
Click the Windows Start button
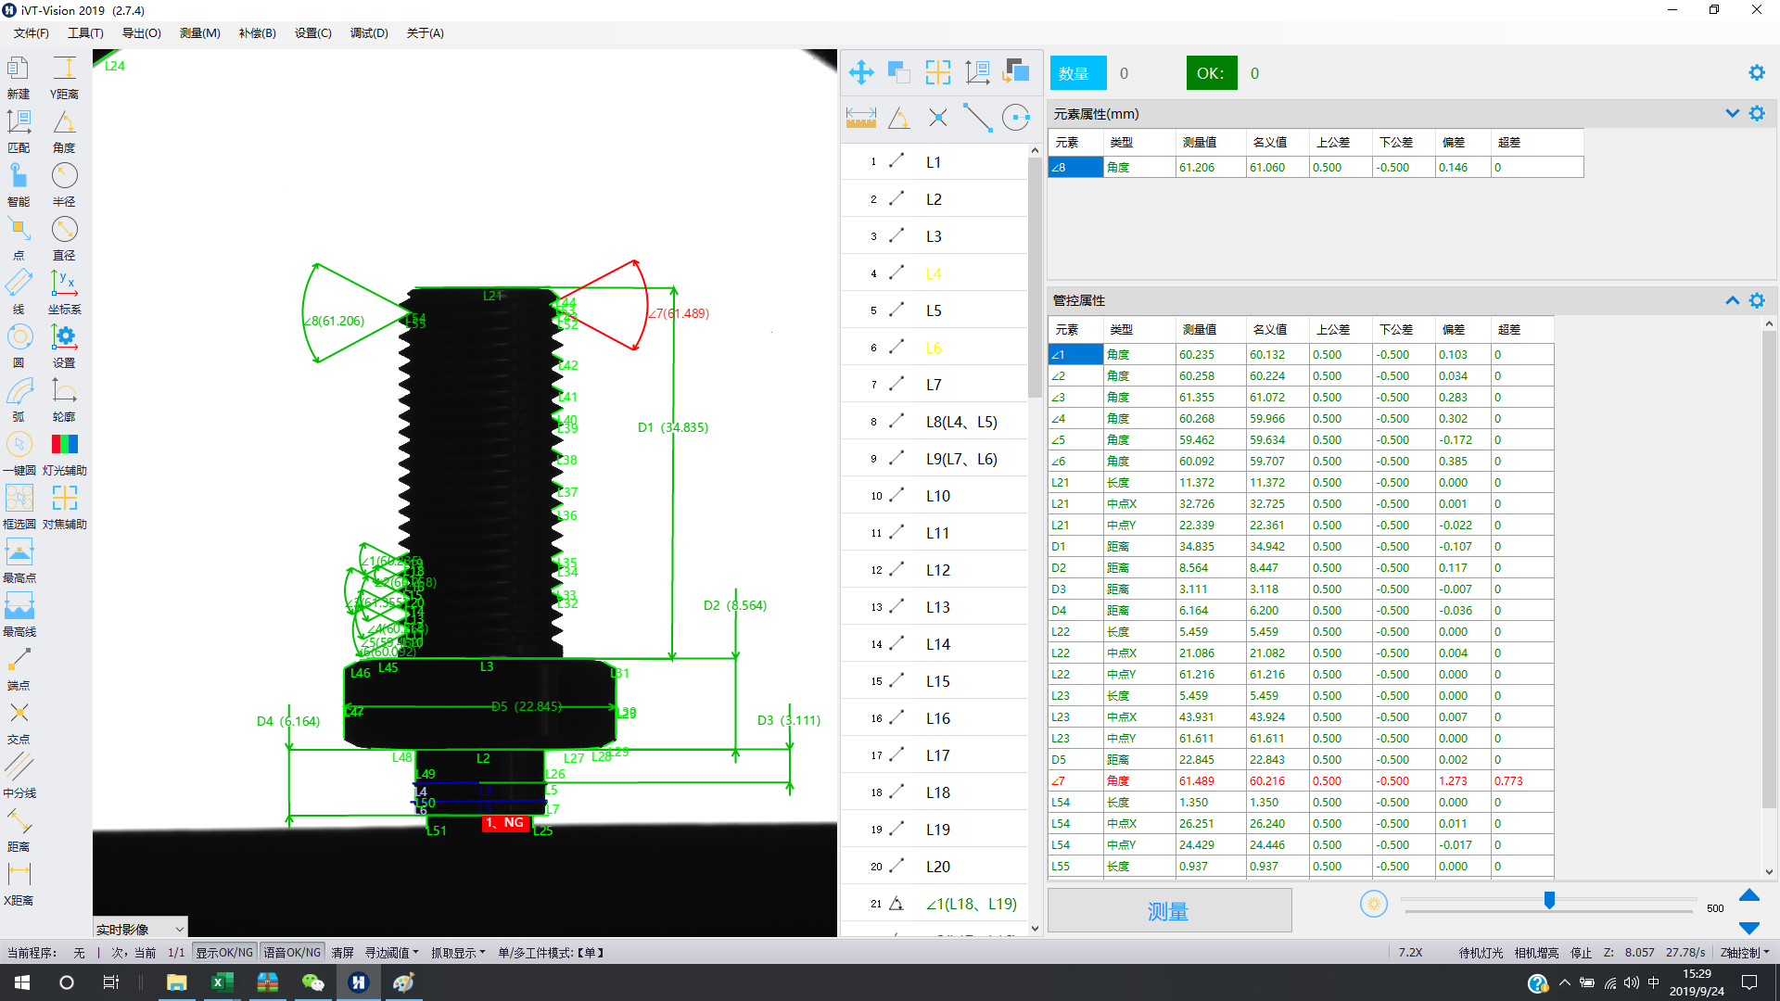coord(22,982)
